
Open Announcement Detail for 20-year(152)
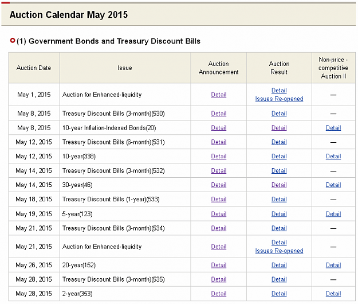(218, 265)
